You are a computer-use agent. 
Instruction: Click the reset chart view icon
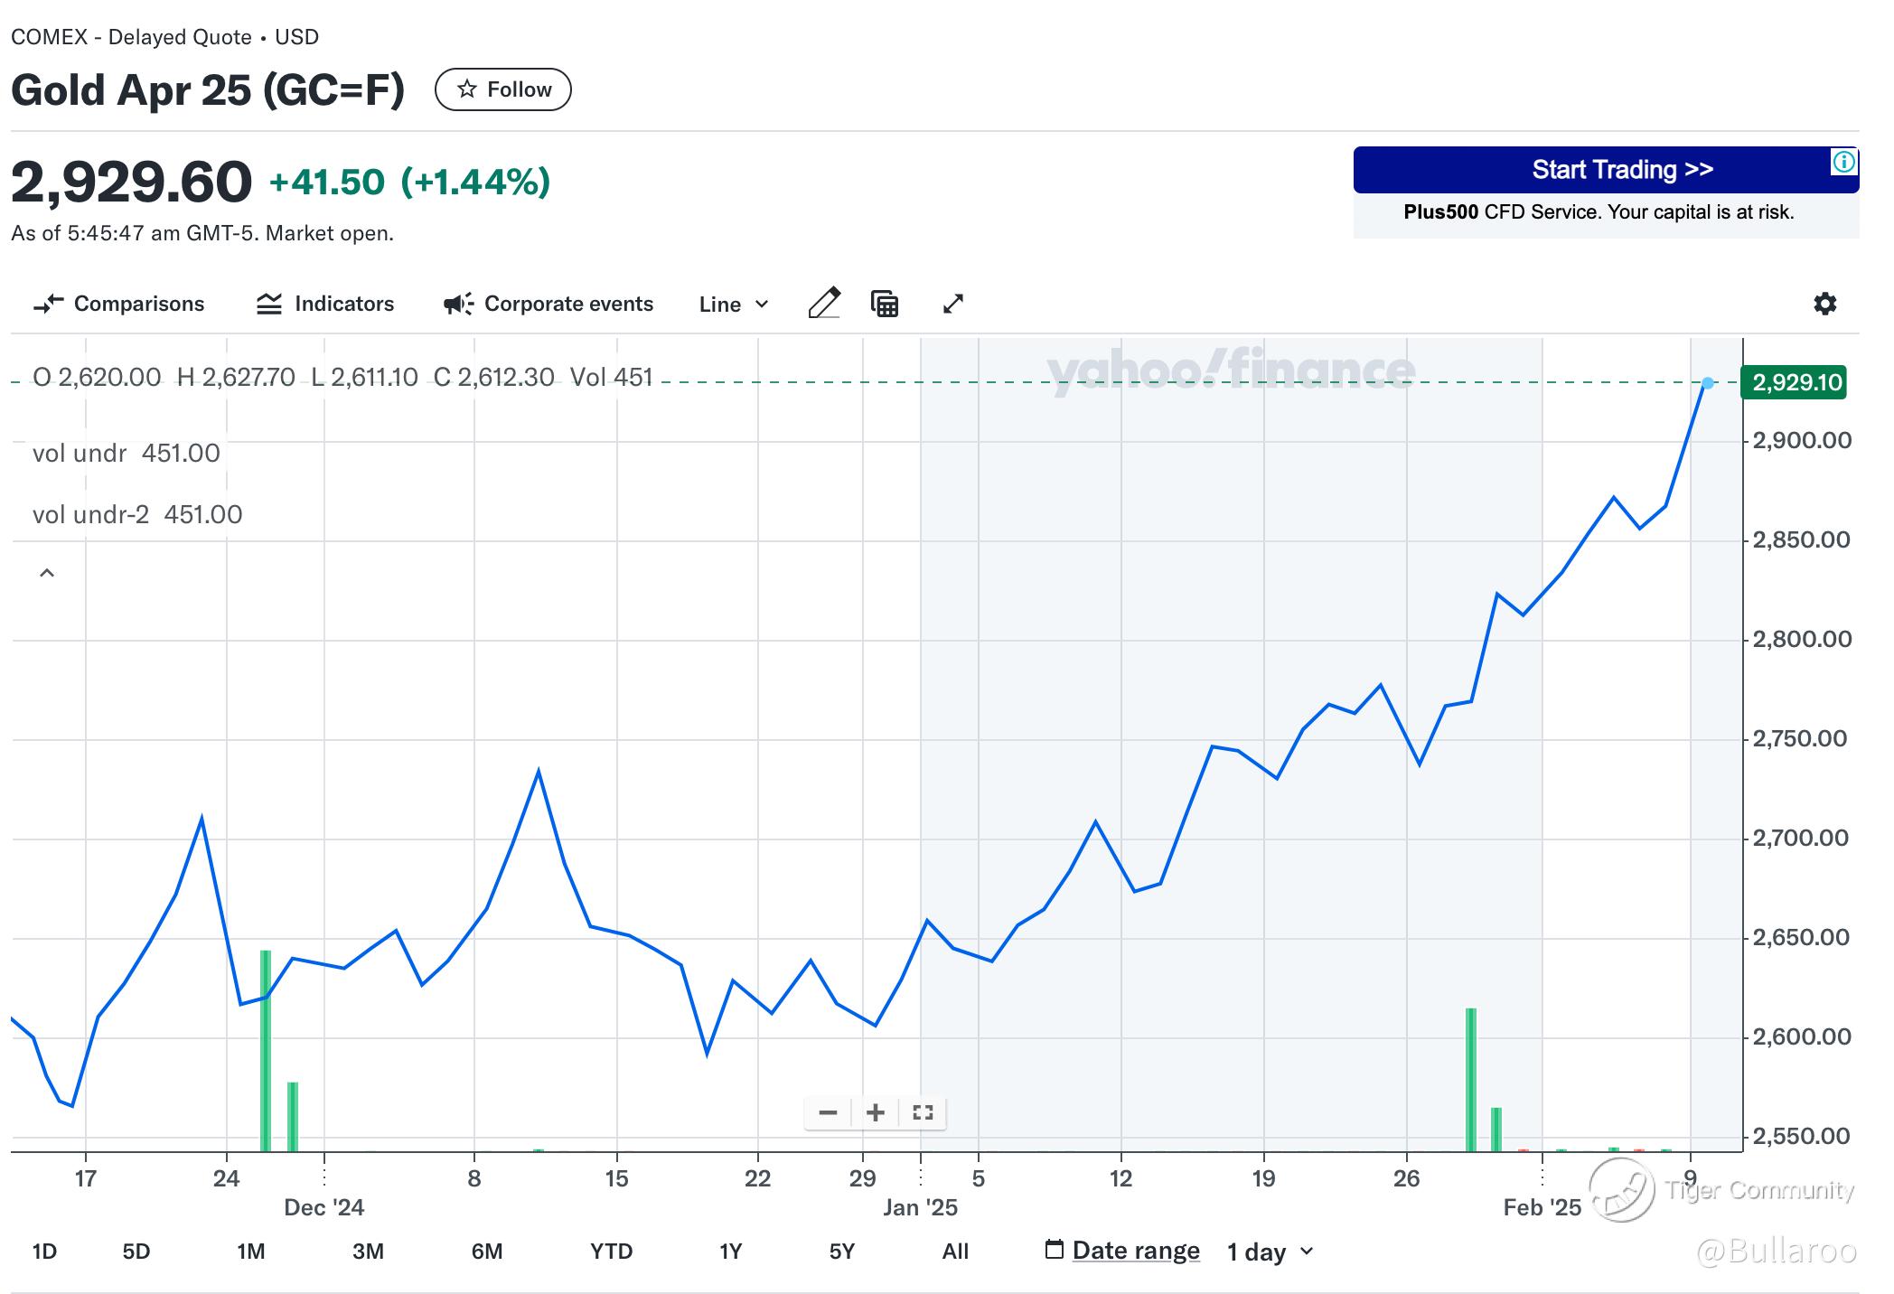[923, 1112]
